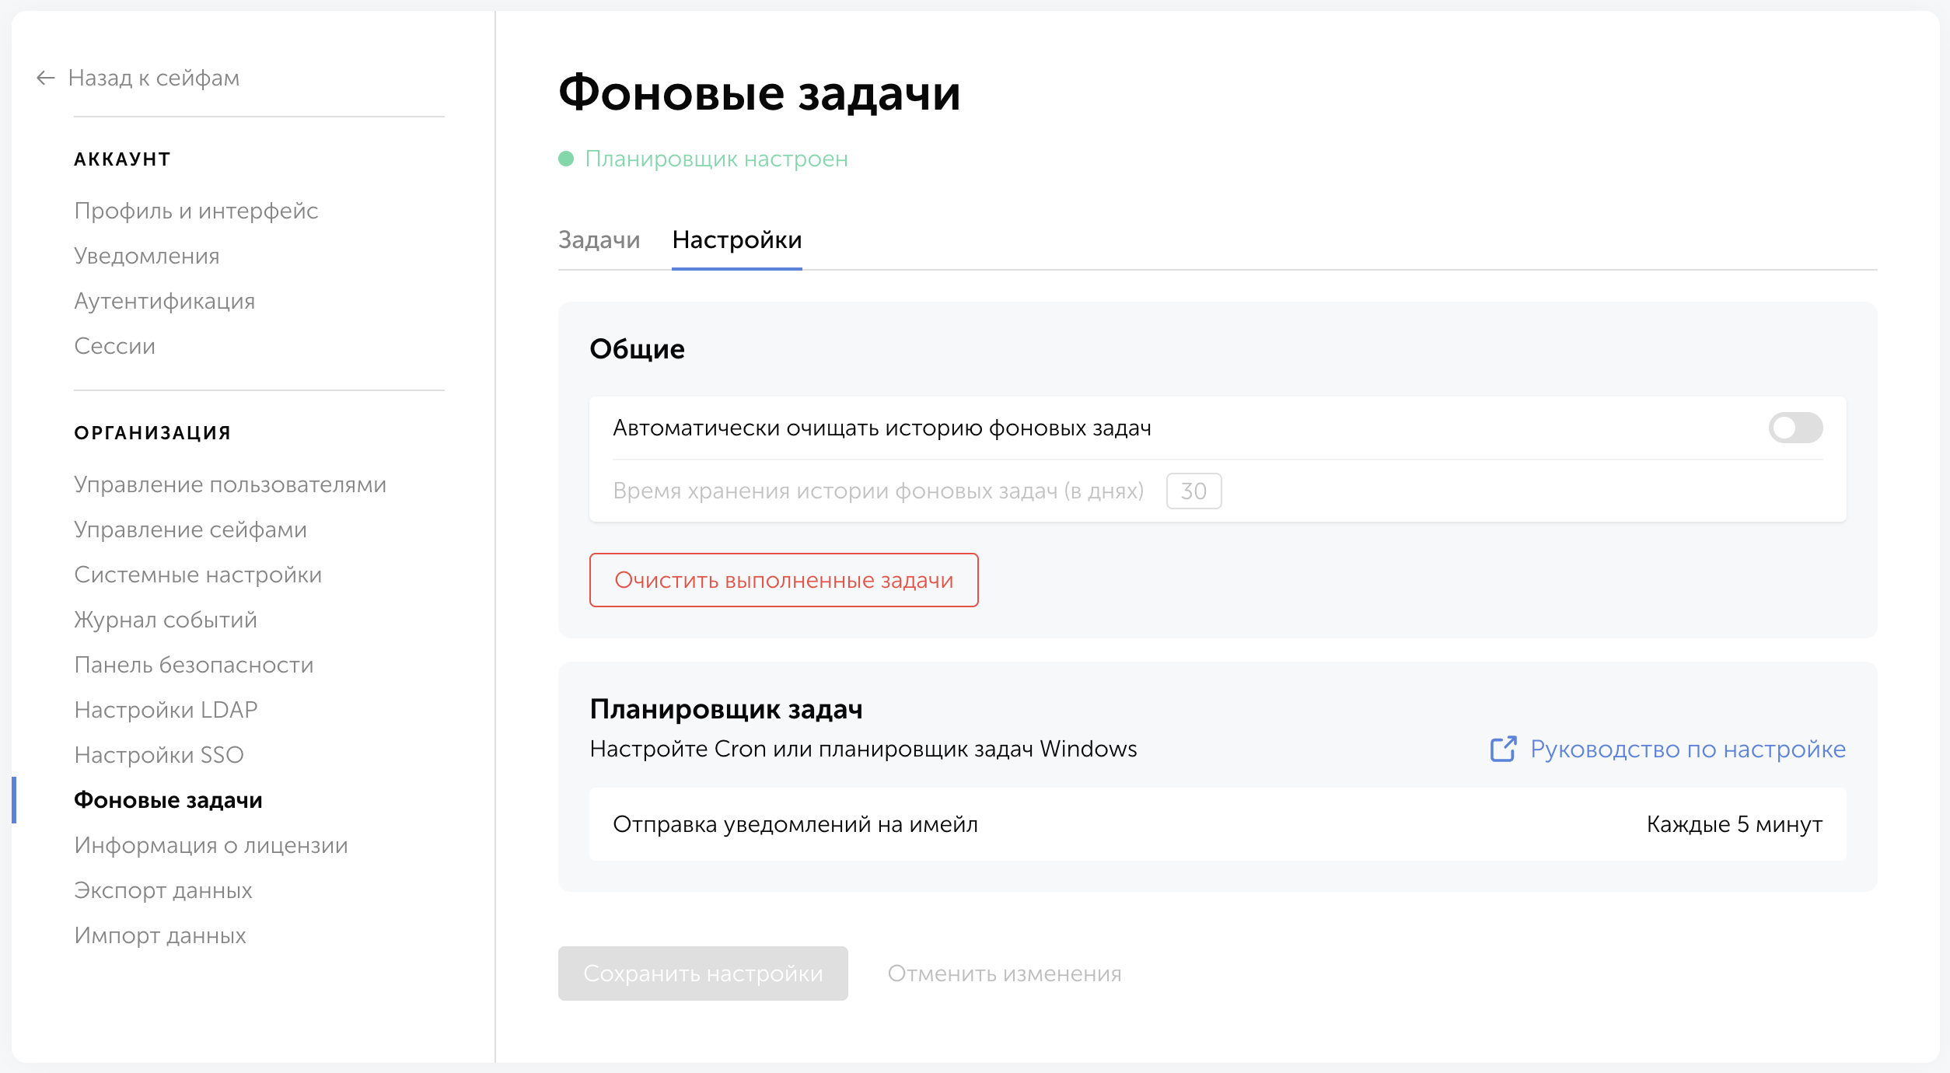Open Управление сейфами
The height and width of the screenshot is (1073, 1950).
coord(190,530)
